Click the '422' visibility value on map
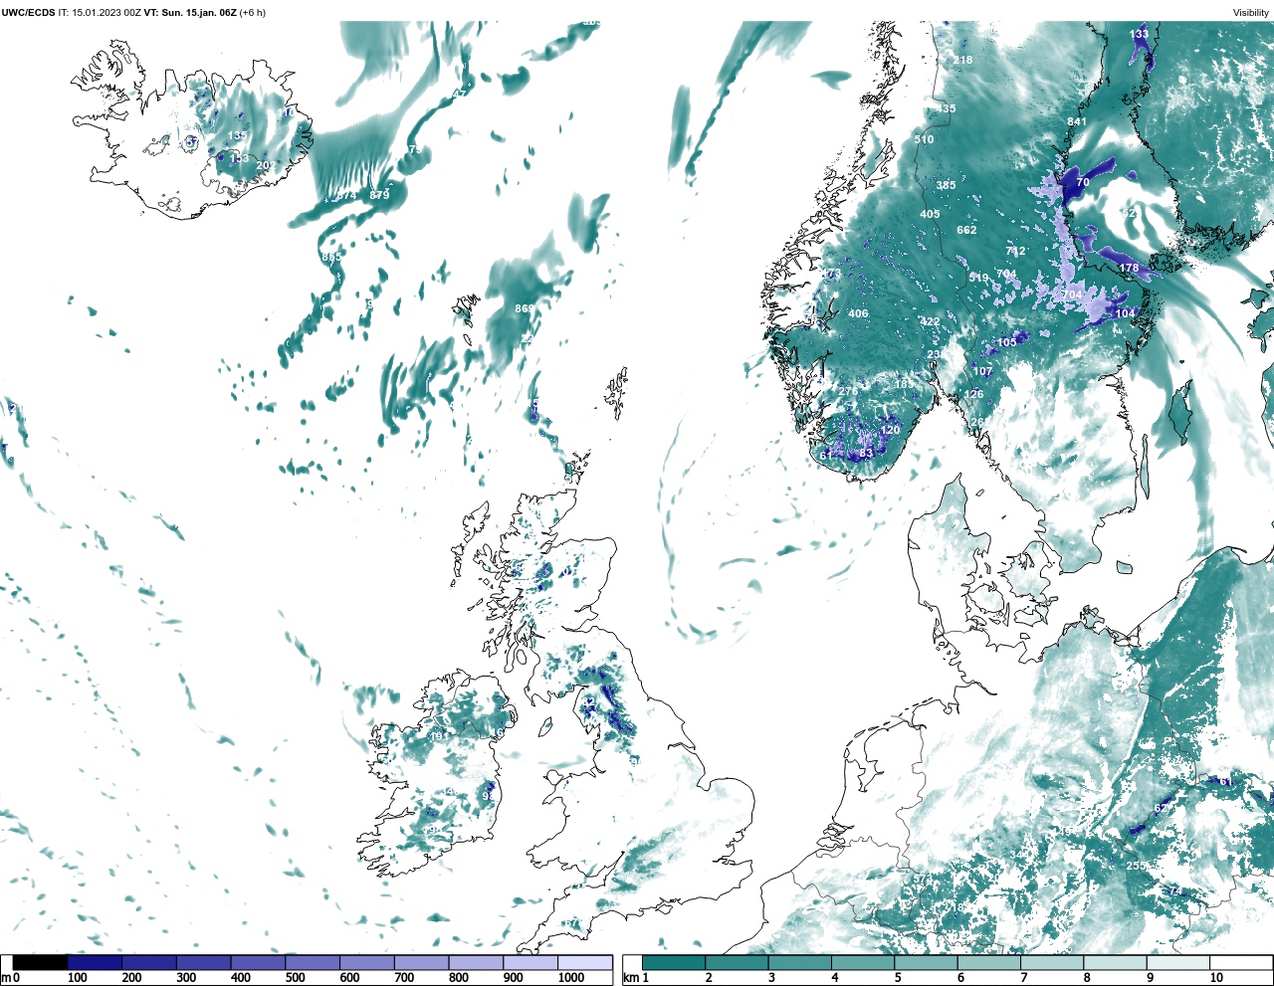 point(930,321)
